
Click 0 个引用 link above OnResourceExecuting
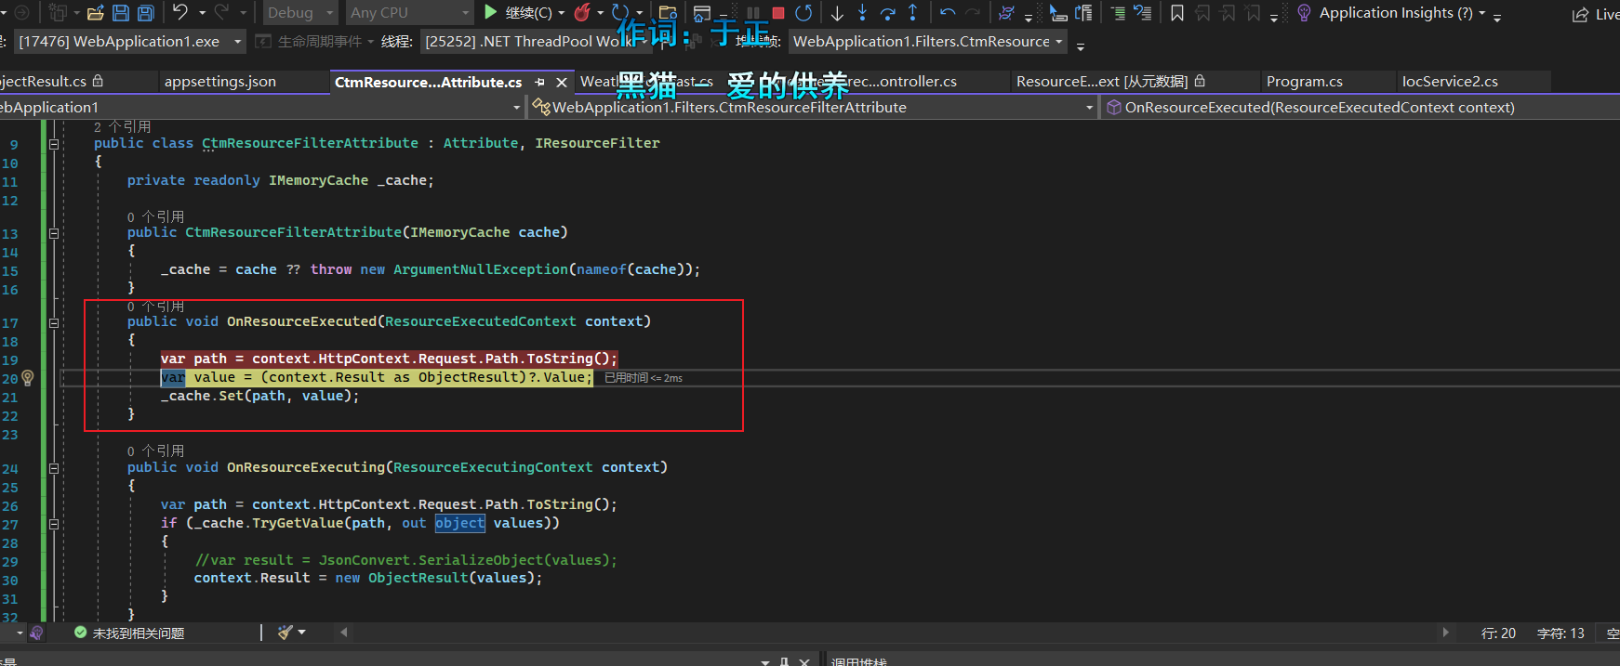[x=155, y=451]
